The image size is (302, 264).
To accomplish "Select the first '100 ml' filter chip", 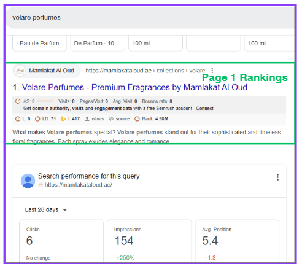I will tap(155, 44).
